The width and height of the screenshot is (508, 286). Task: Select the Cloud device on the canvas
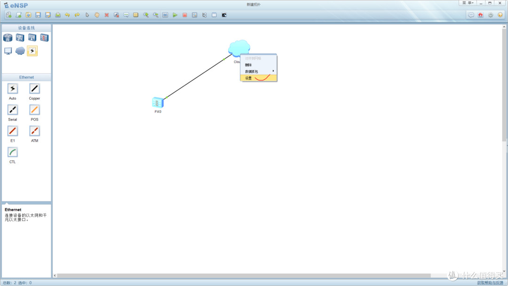pyautogui.click(x=239, y=48)
